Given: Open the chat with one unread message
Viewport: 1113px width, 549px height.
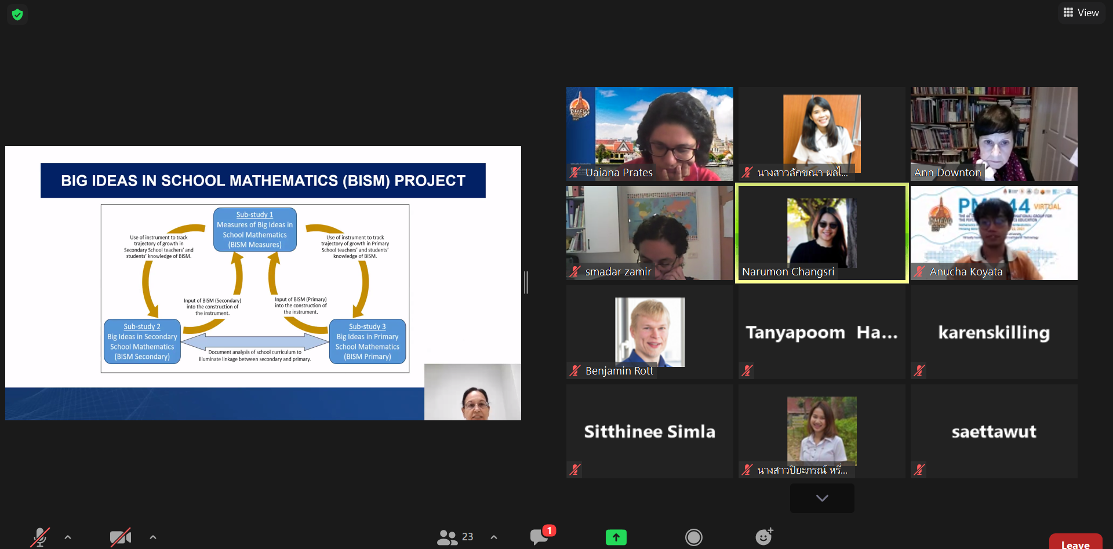Looking at the screenshot, I should [540, 537].
